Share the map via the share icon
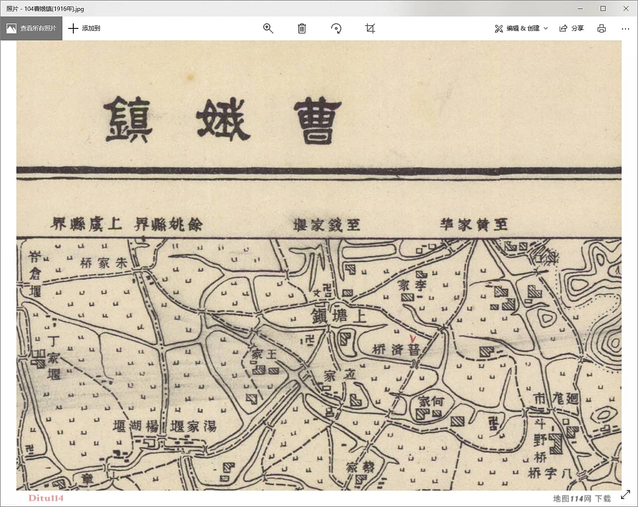 click(x=564, y=28)
